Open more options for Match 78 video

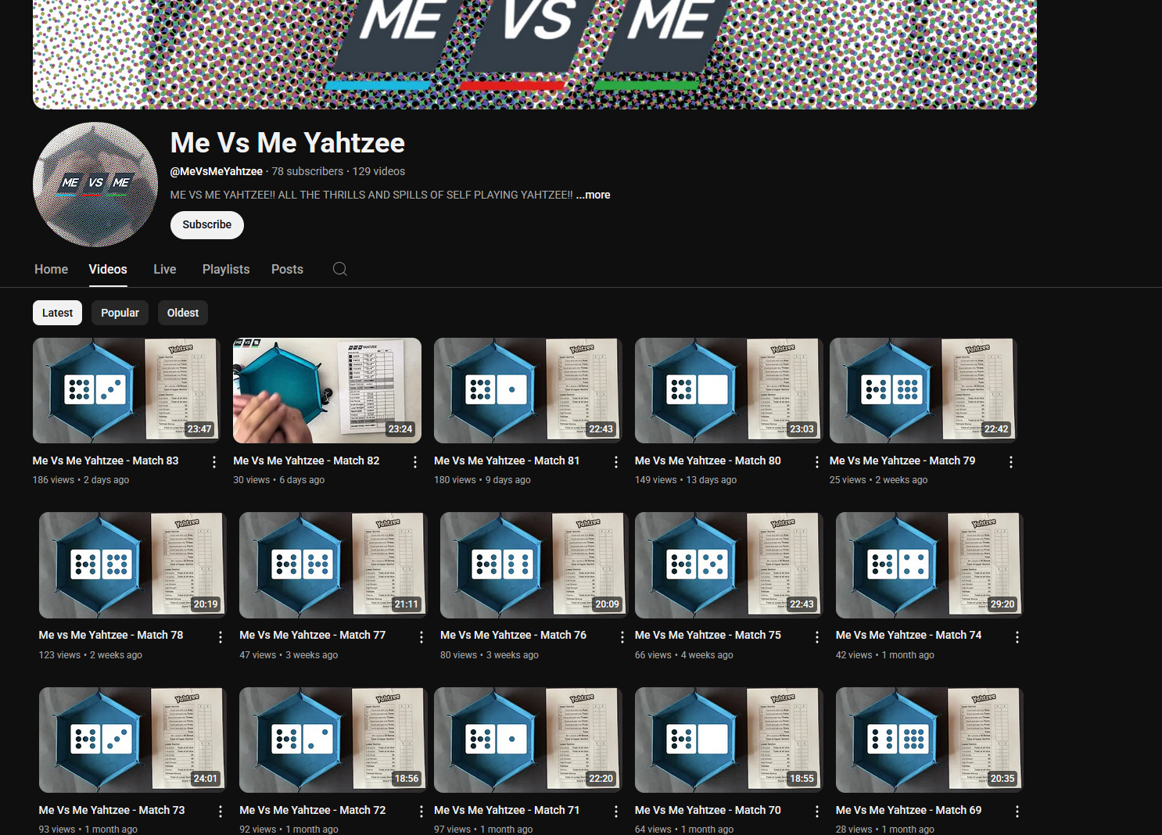click(221, 637)
